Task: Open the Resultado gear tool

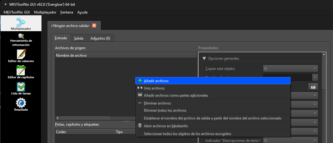Action: (x=21, y=105)
